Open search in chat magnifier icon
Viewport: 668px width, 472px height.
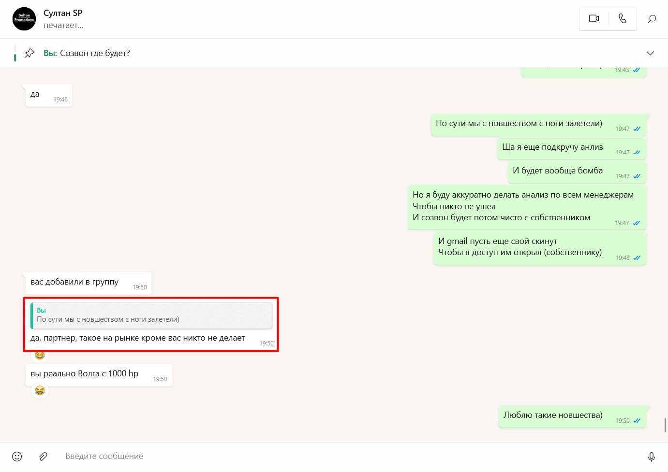652,19
